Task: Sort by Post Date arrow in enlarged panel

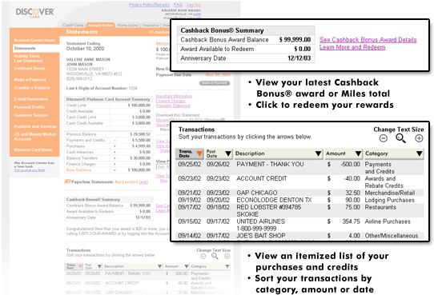Action: pyautogui.click(x=228, y=153)
